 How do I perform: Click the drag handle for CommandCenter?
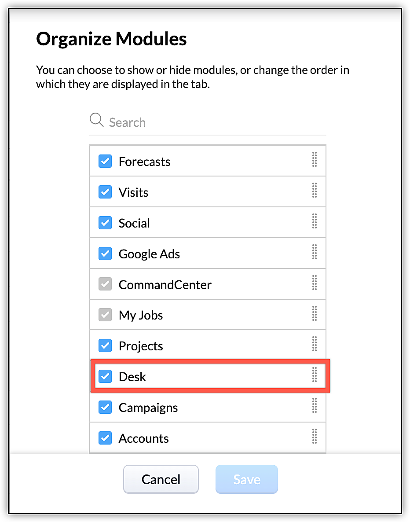coord(315,283)
